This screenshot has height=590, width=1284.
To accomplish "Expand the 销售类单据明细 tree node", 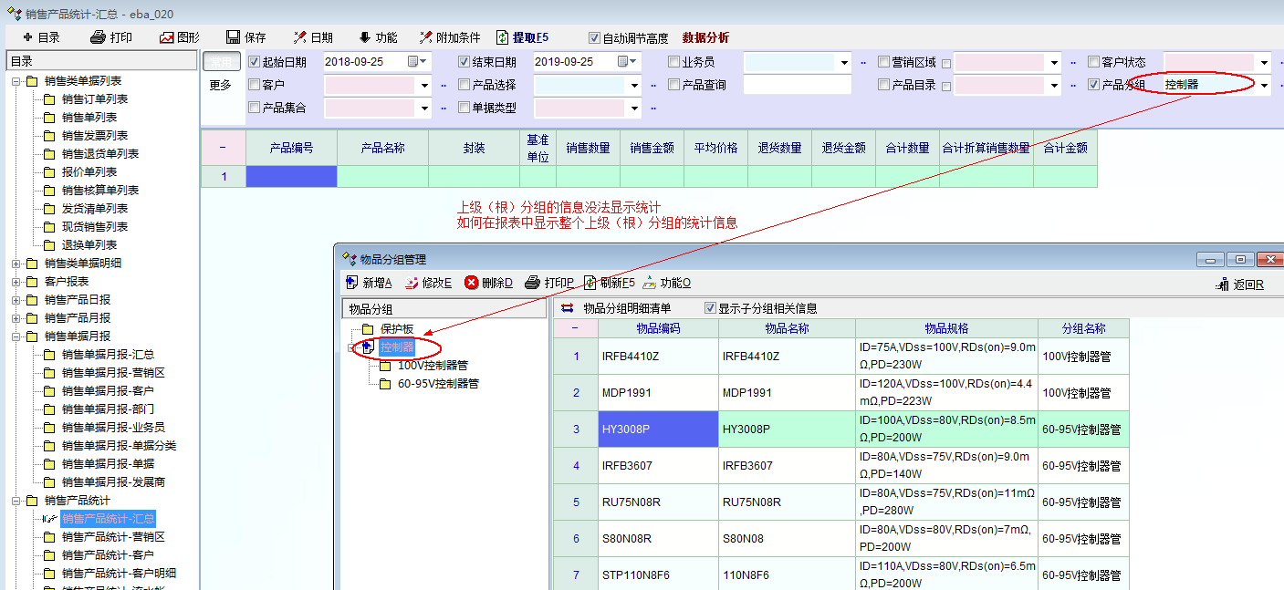I will click(x=16, y=264).
